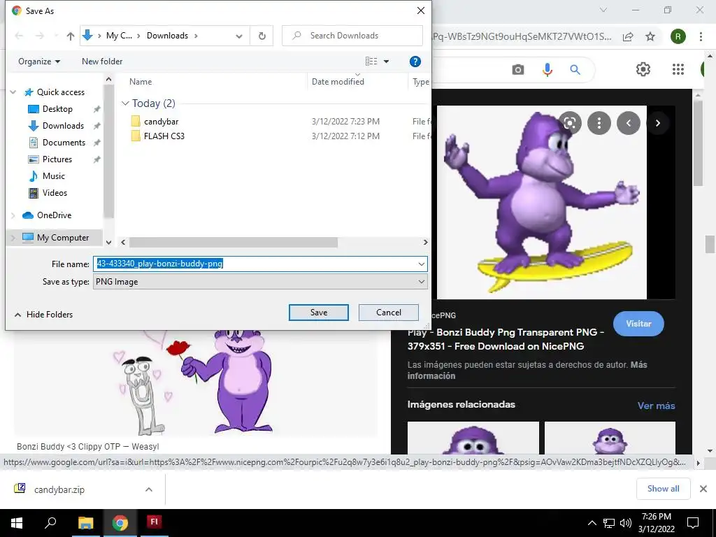Share this page from Chrome address bar

(628, 37)
